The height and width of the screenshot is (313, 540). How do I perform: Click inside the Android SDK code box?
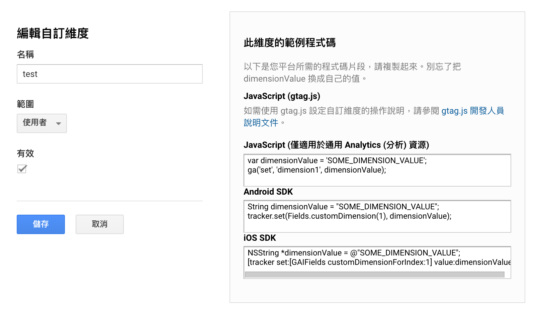(x=377, y=216)
